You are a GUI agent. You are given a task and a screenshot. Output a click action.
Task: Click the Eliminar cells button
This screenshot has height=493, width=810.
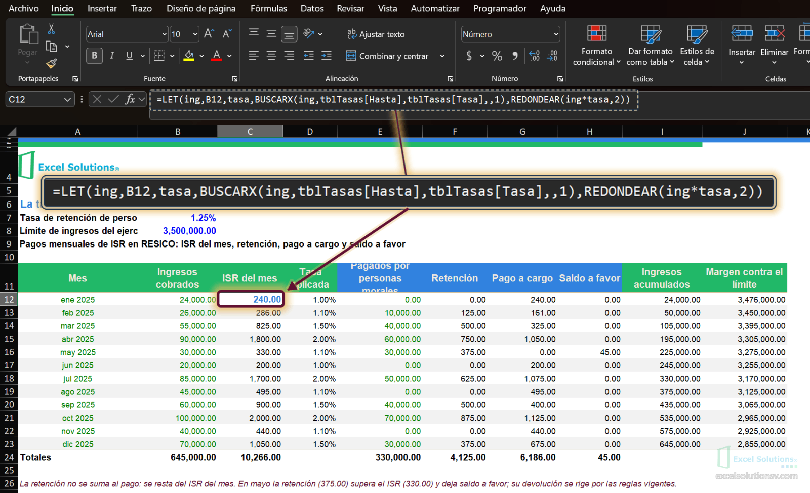coord(775,45)
